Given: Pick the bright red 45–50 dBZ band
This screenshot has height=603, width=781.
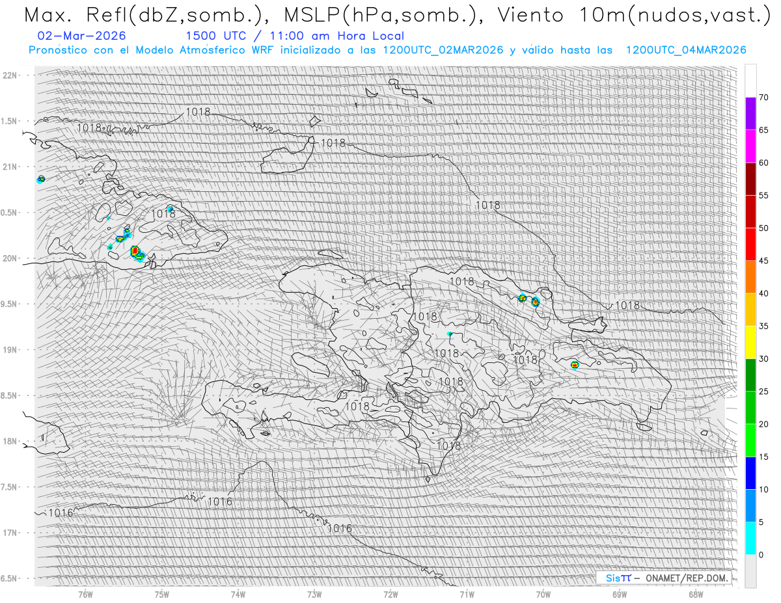Looking at the screenshot, I should click(750, 244).
